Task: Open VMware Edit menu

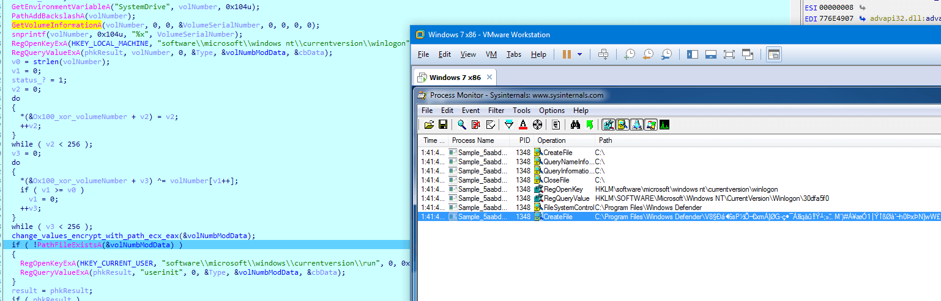Action: [445, 54]
